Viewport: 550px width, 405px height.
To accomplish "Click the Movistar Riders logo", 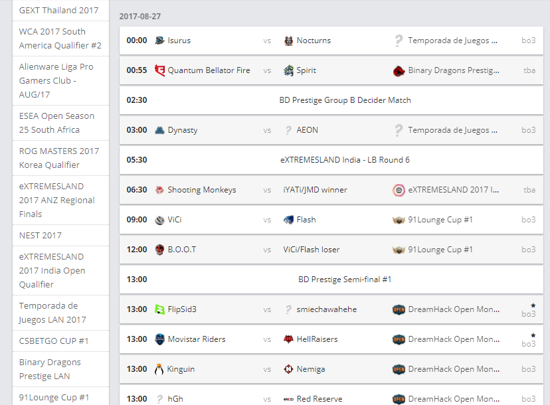I will pyautogui.click(x=159, y=339).
